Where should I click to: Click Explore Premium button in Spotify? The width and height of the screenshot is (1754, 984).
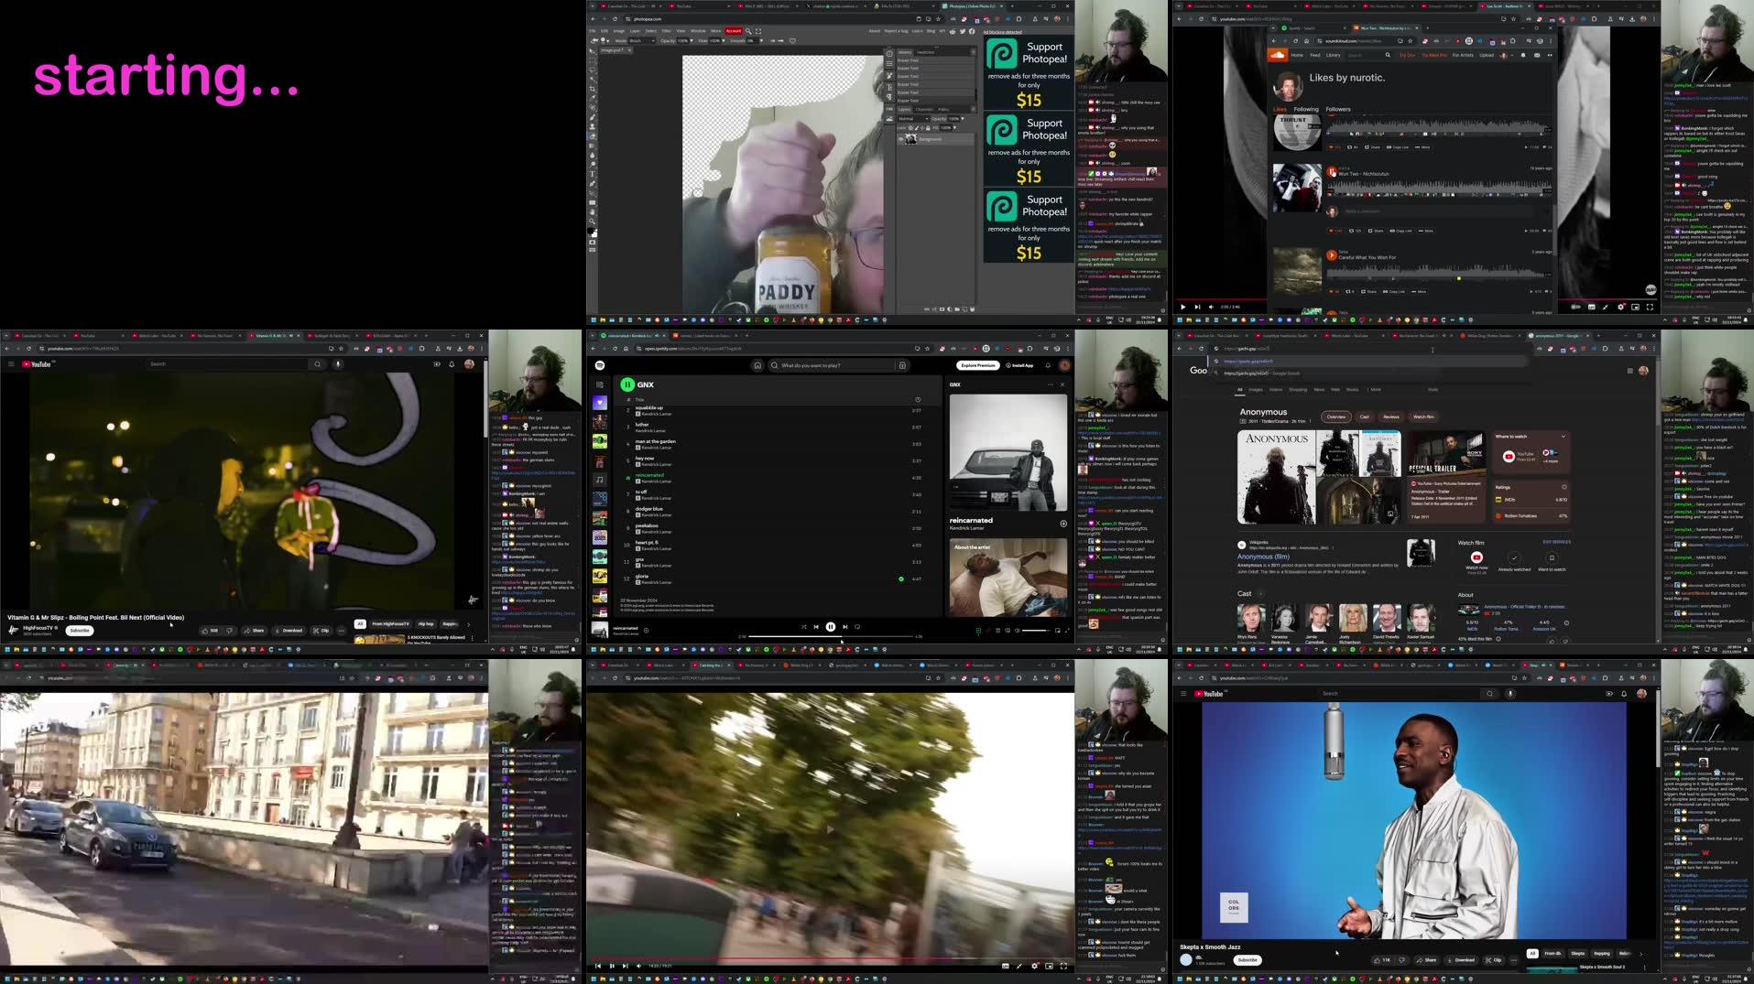pyautogui.click(x=978, y=365)
